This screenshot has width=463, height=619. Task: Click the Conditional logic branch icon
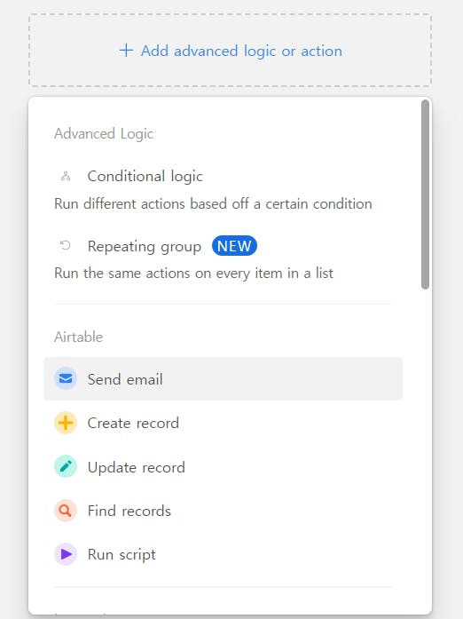tap(66, 176)
